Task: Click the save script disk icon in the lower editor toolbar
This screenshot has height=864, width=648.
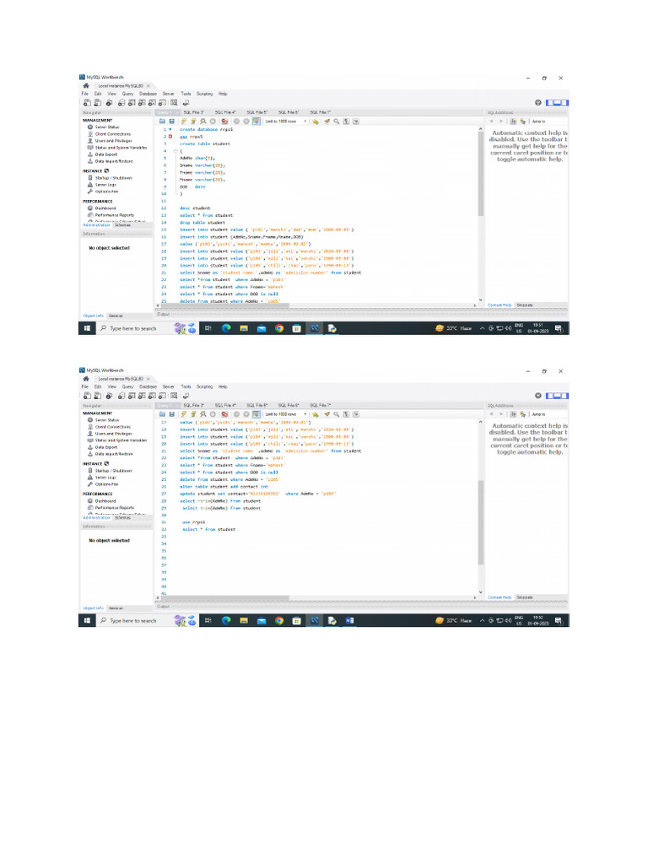Action: pos(172,413)
